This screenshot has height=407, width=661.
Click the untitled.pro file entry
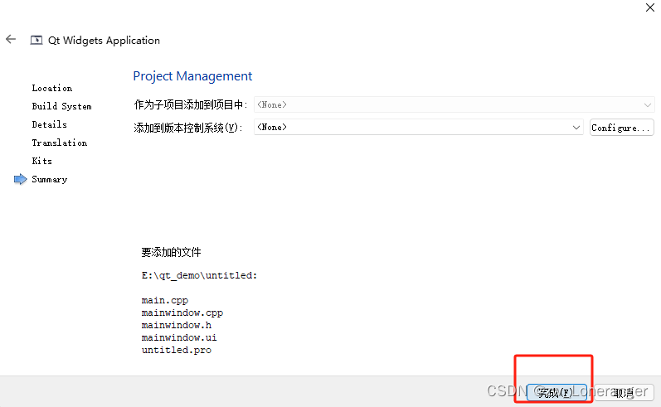pos(176,350)
